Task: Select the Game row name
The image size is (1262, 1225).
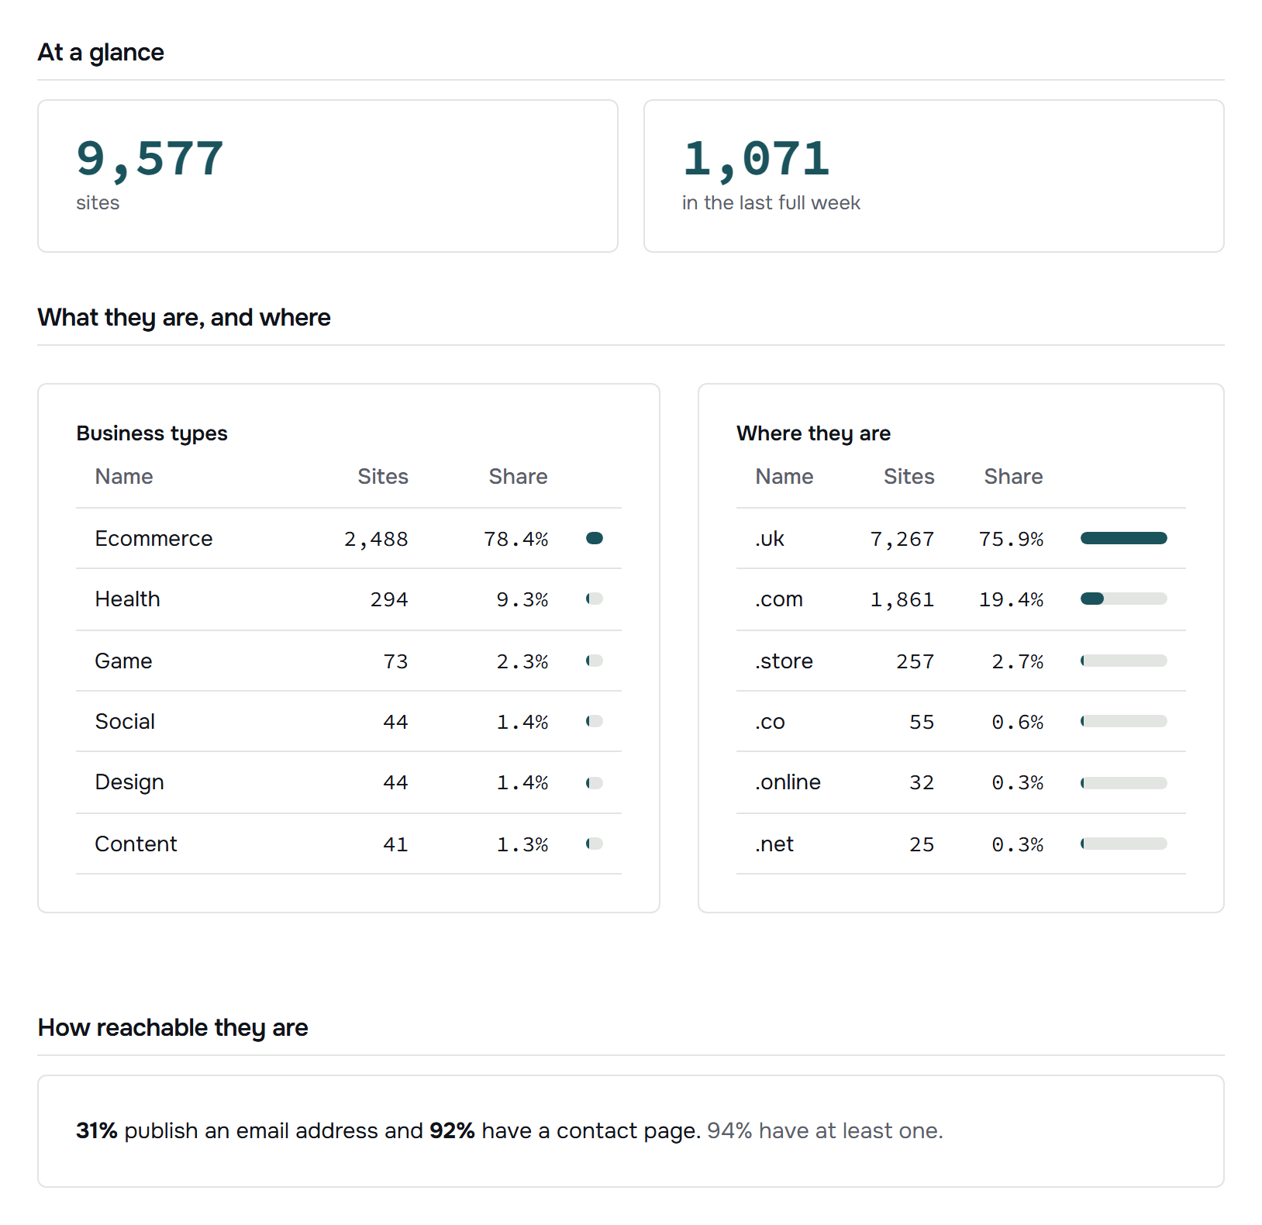Action: (123, 661)
